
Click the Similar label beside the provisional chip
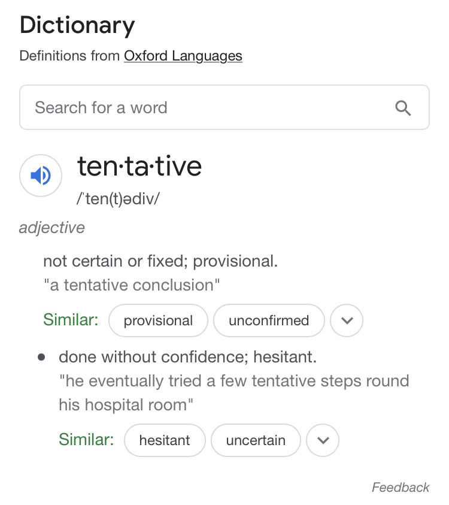(71, 320)
